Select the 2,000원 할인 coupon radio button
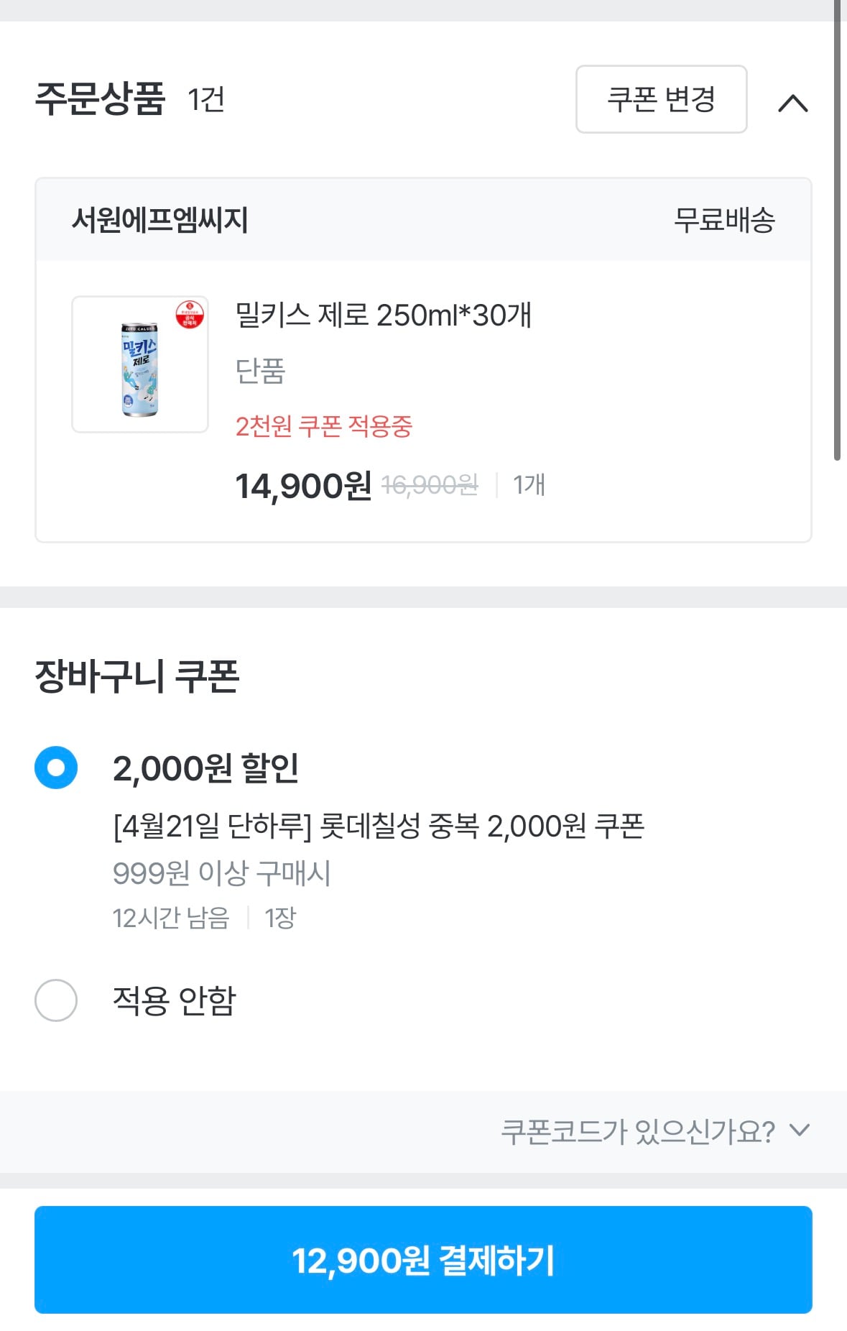847x1331 pixels. (56, 768)
